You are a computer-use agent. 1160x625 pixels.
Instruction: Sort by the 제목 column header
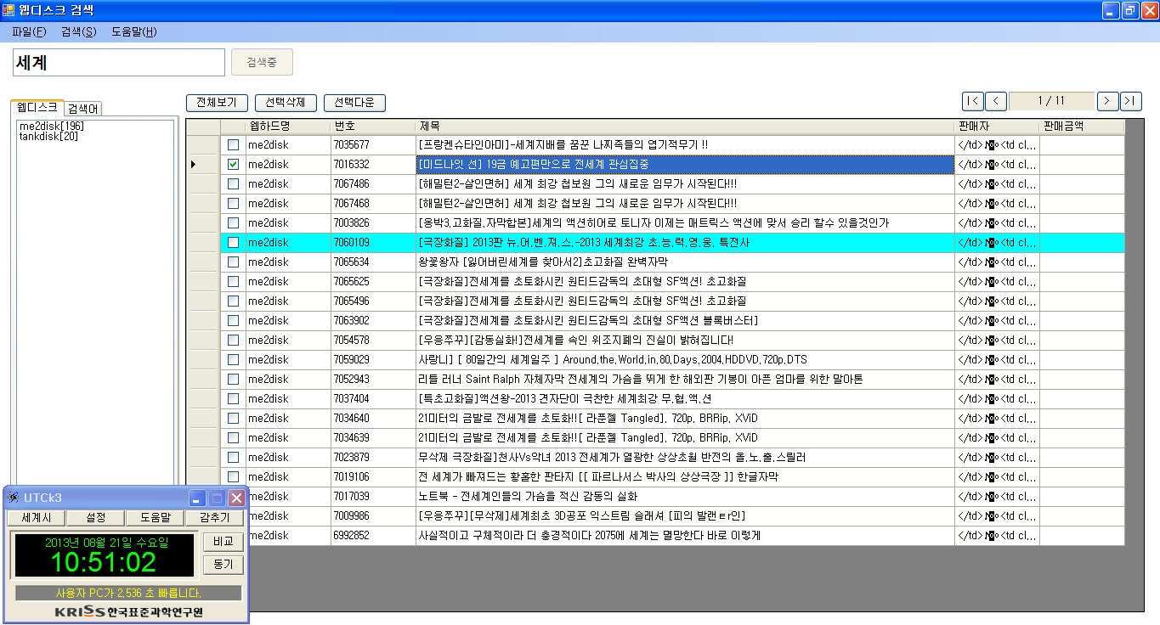pos(684,127)
